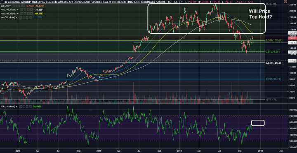
Task: Click the close price C156.27 in header
Action: pos(227,2)
